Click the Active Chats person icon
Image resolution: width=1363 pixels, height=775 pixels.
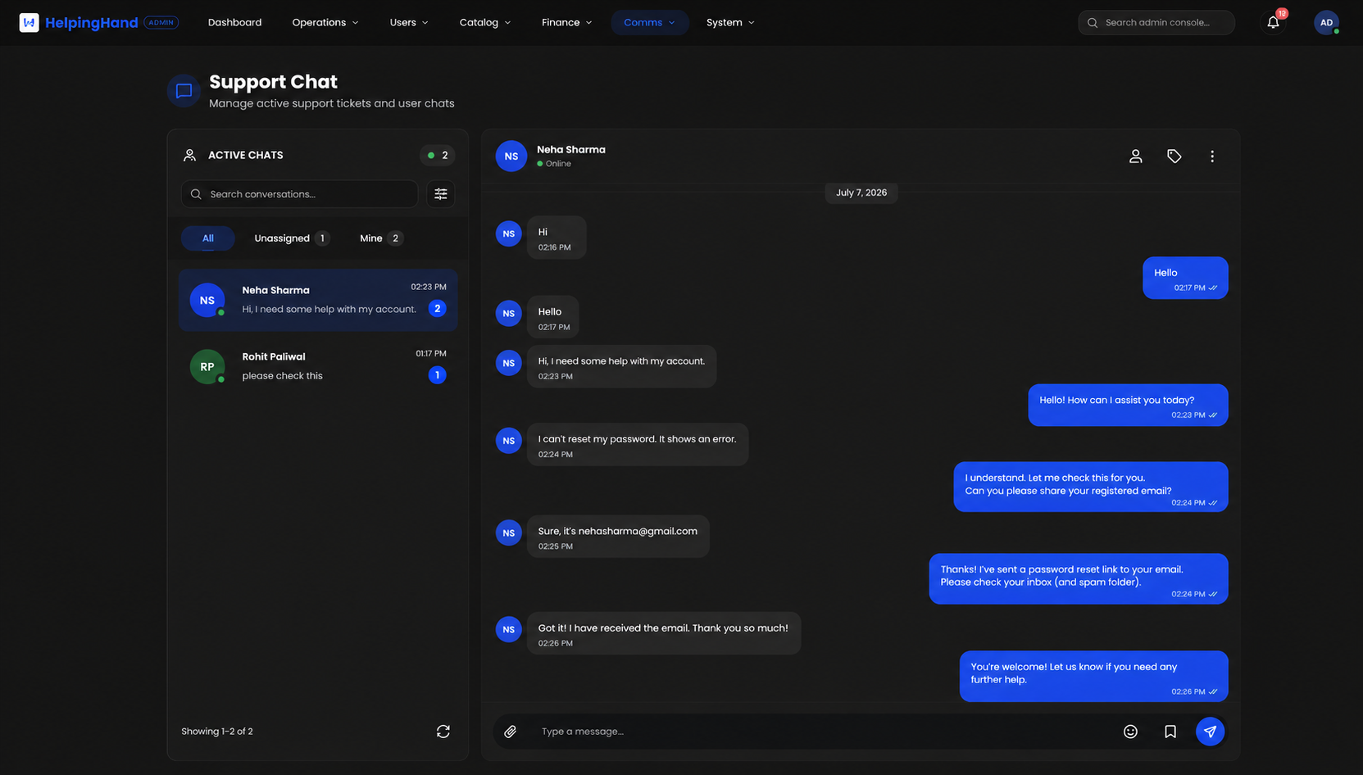[x=189, y=155]
